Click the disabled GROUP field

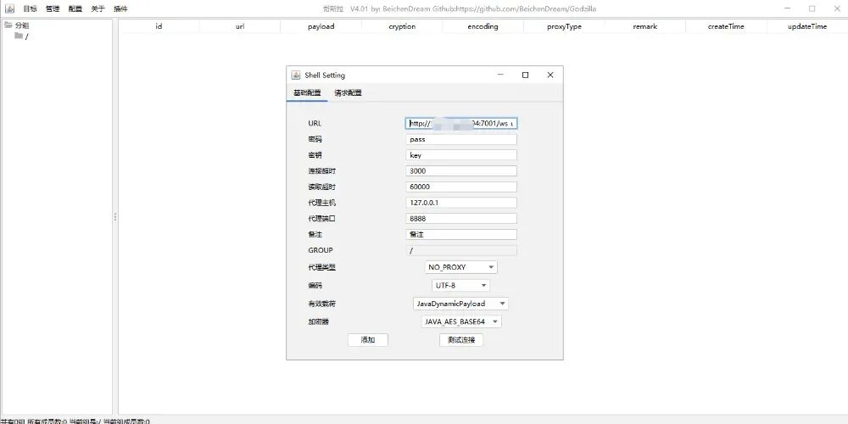(461, 250)
